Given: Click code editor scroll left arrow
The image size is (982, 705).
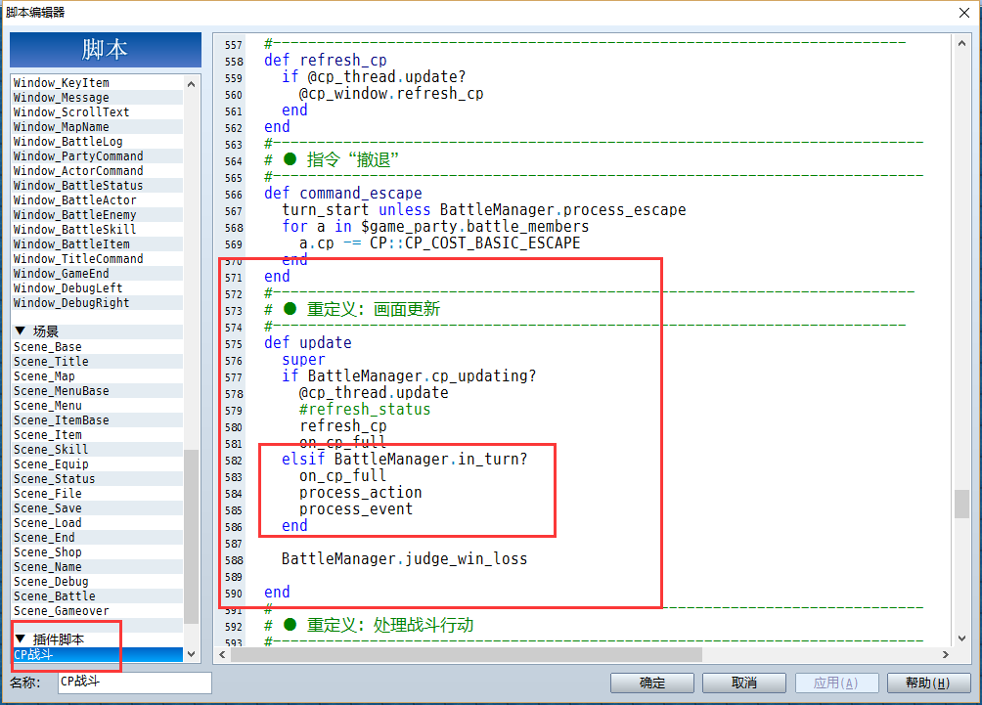Looking at the screenshot, I should pyautogui.click(x=222, y=654).
